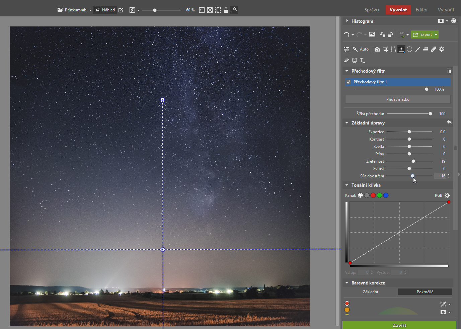Collapse the Přechodový filtr section
Image resolution: width=461 pixels, height=329 pixels.
(x=347, y=71)
